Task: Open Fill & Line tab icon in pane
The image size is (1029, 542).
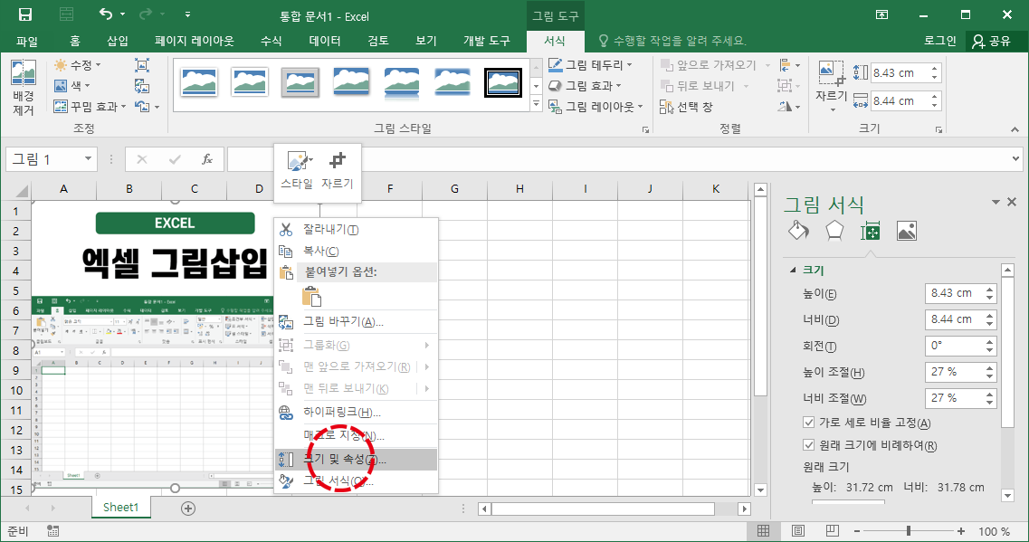Action: [x=798, y=231]
